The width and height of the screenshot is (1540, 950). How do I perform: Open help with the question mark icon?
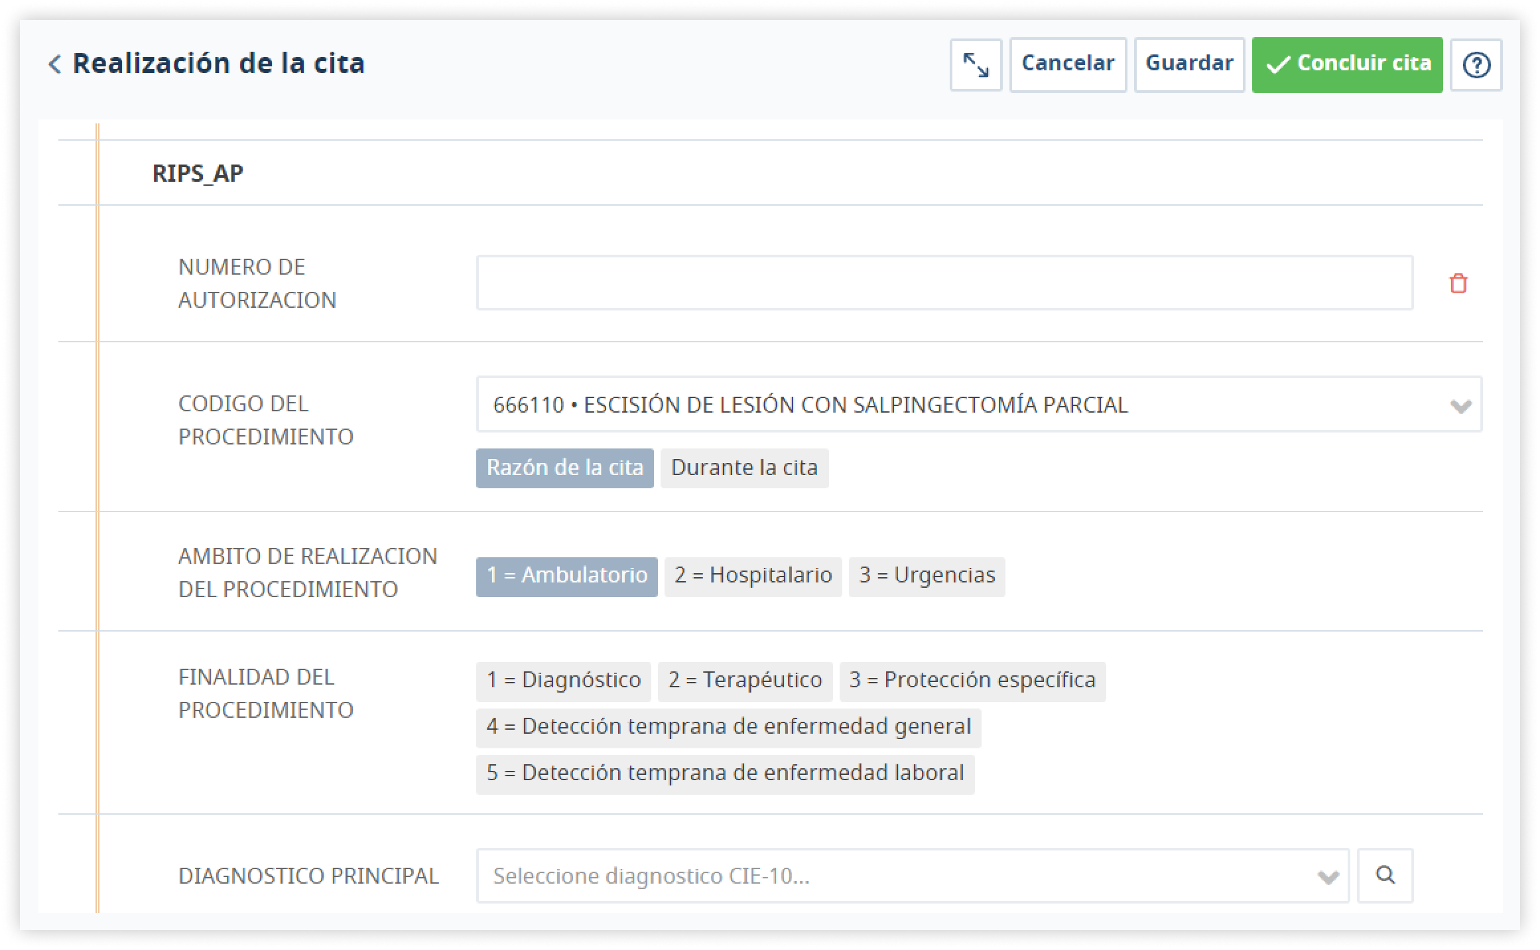tap(1476, 64)
